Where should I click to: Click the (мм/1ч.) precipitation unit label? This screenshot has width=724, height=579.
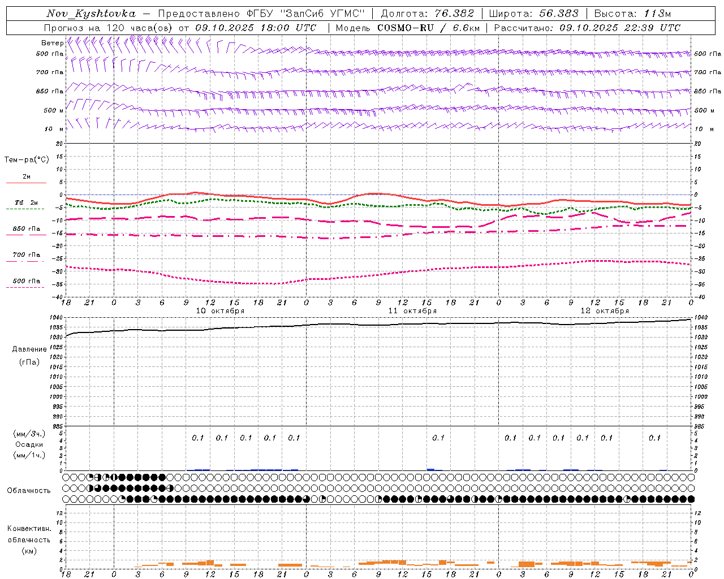pos(29,455)
